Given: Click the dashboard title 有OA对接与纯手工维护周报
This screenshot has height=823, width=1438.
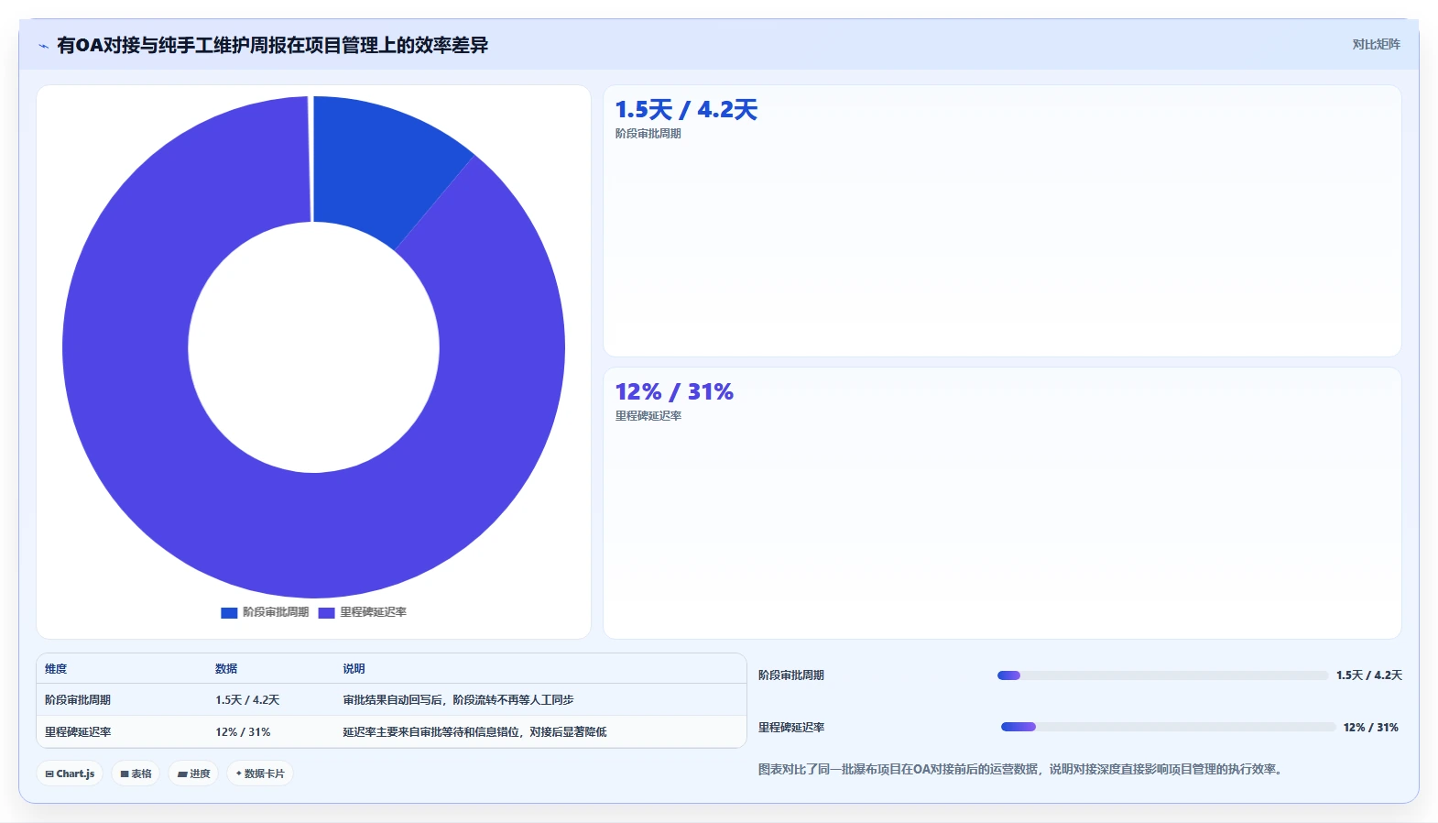Looking at the screenshot, I should [272, 45].
